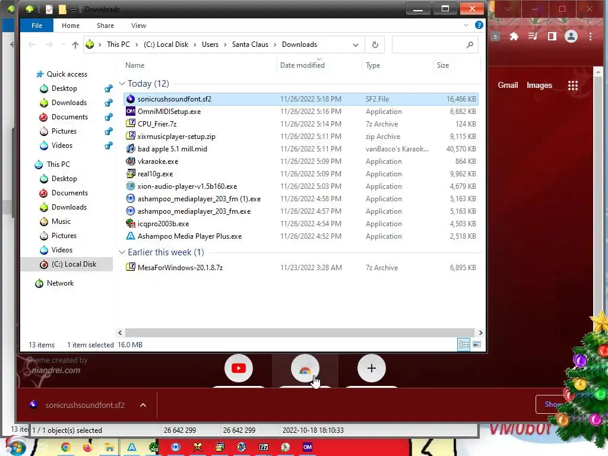Viewport: 608px width, 456px height.
Task: Refresh the Downloads folder view
Action: [x=375, y=45]
